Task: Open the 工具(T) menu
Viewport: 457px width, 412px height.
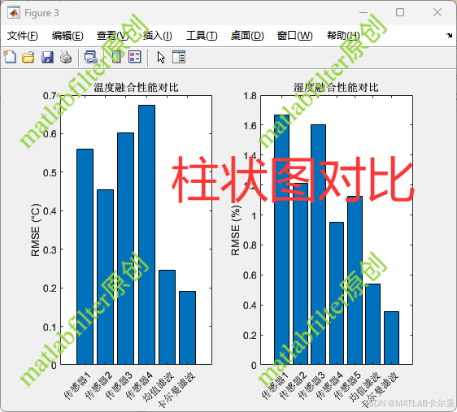Action: (202, 36)
